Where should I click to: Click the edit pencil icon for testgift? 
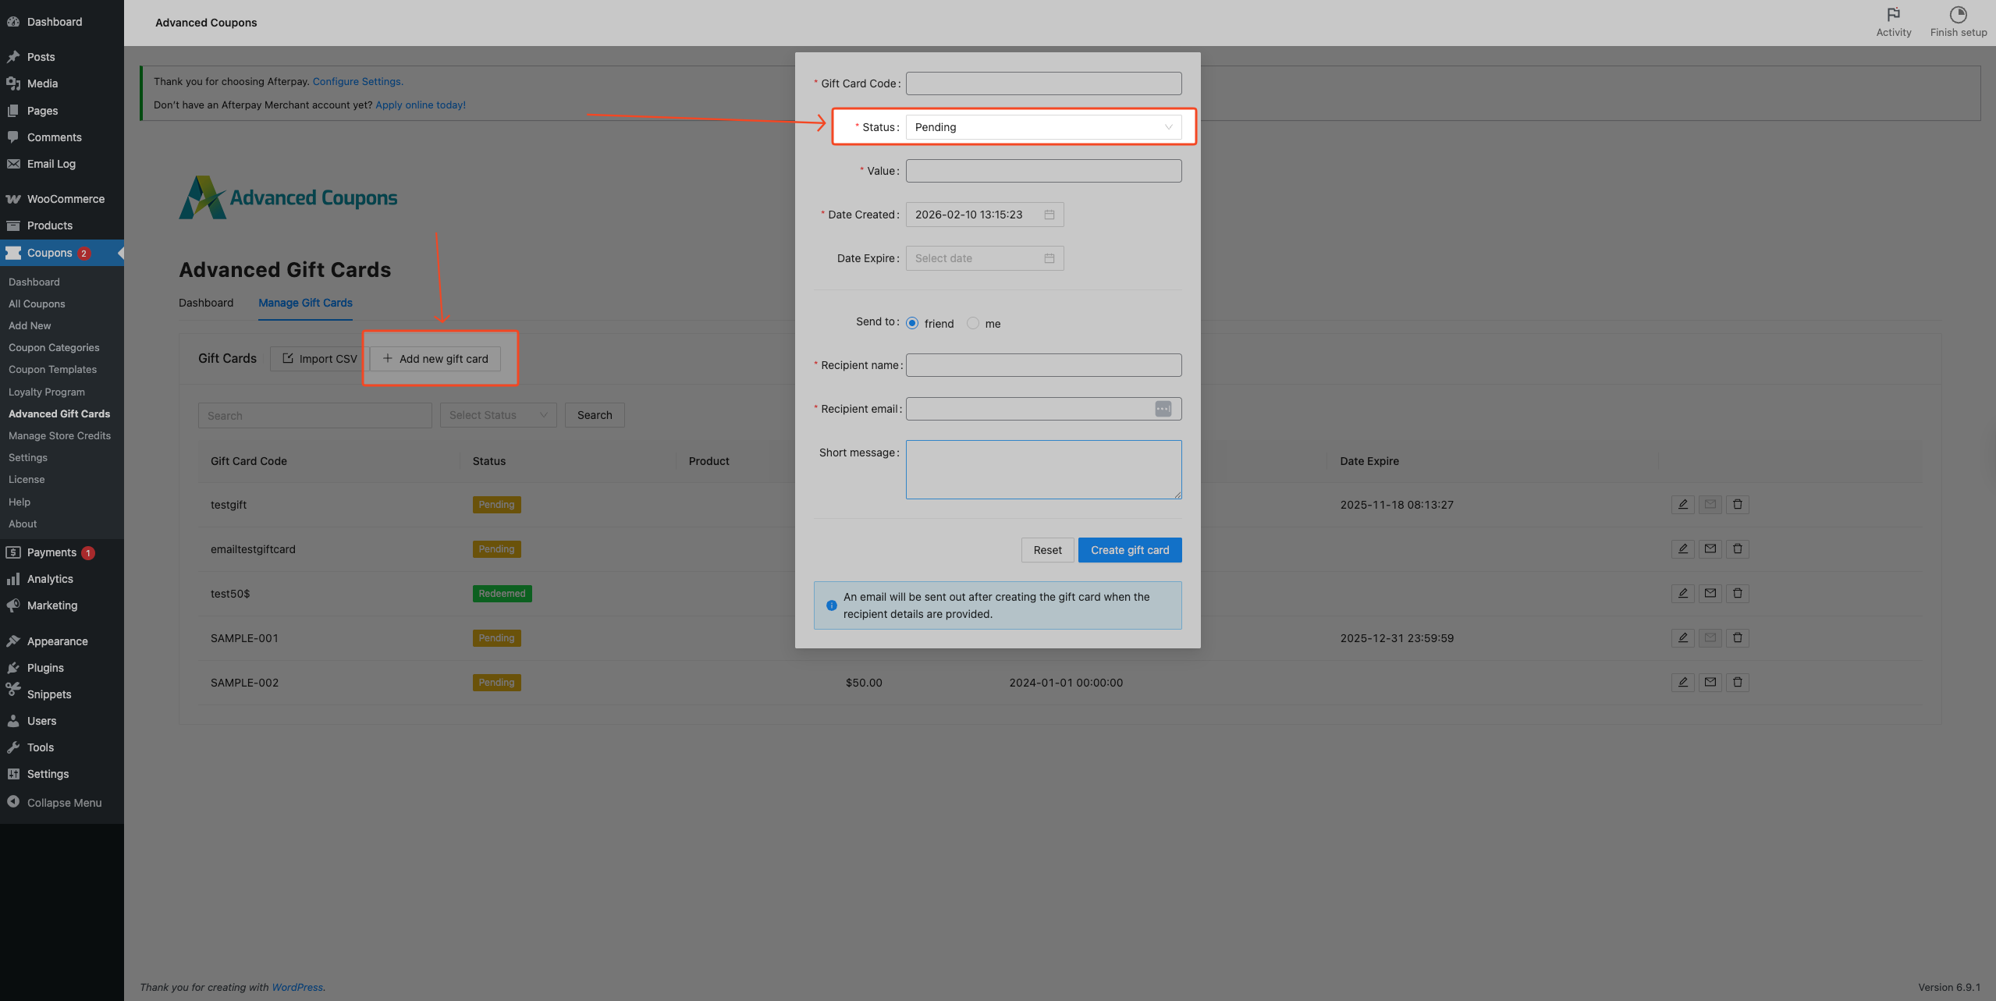pos(1682,505)
